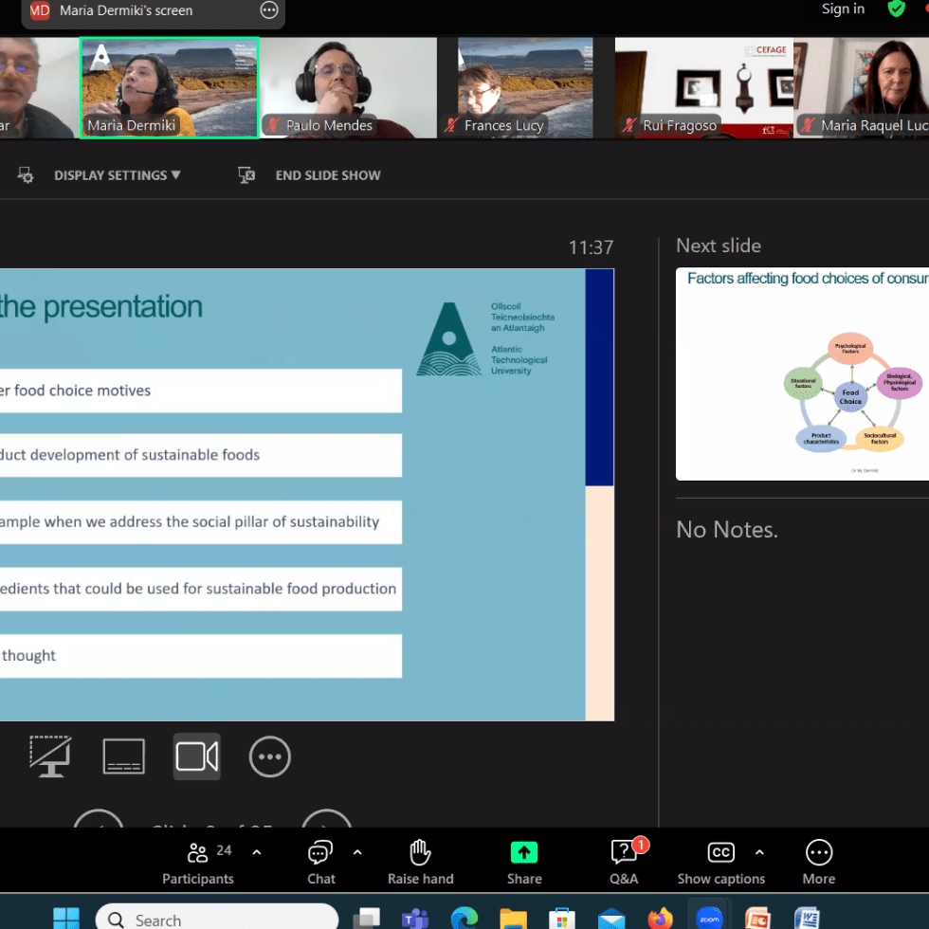
Task: Toggle subtitles in presenter view
Action: pos(123,756)
